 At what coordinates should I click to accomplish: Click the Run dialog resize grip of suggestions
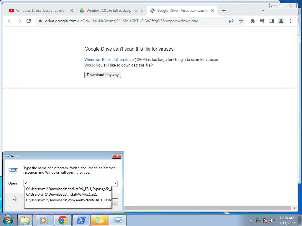tap(110, 207)
